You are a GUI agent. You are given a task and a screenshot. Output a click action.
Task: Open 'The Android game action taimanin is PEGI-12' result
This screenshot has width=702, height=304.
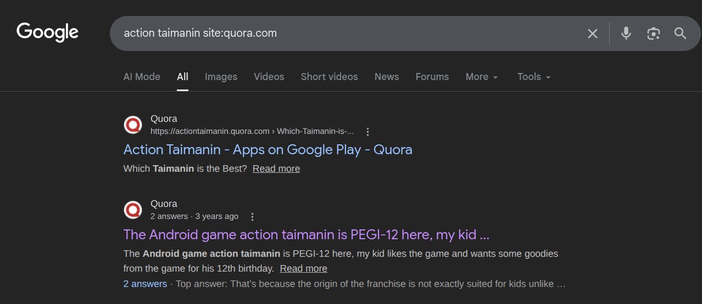[307, 235]
